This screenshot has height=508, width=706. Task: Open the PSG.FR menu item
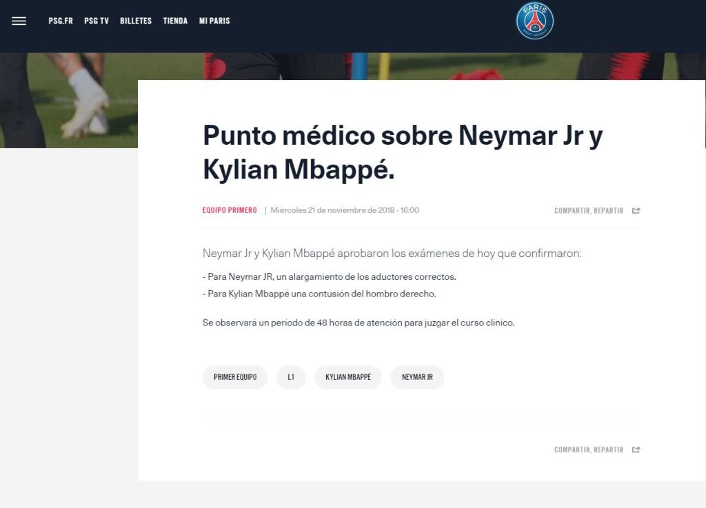61,21
